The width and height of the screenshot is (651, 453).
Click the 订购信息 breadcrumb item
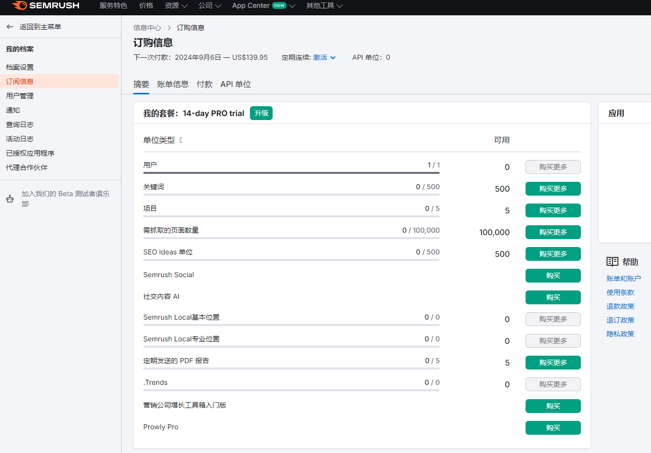(x=191, y=28)
